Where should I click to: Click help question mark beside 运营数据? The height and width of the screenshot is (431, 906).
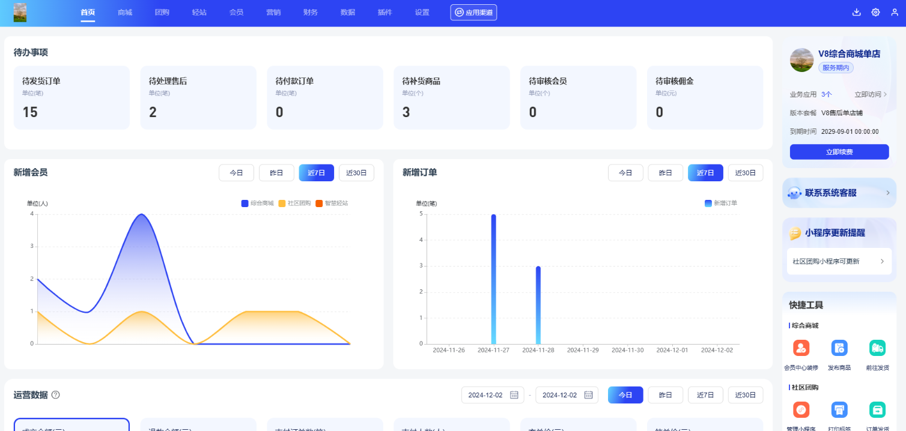click(55, 395)
